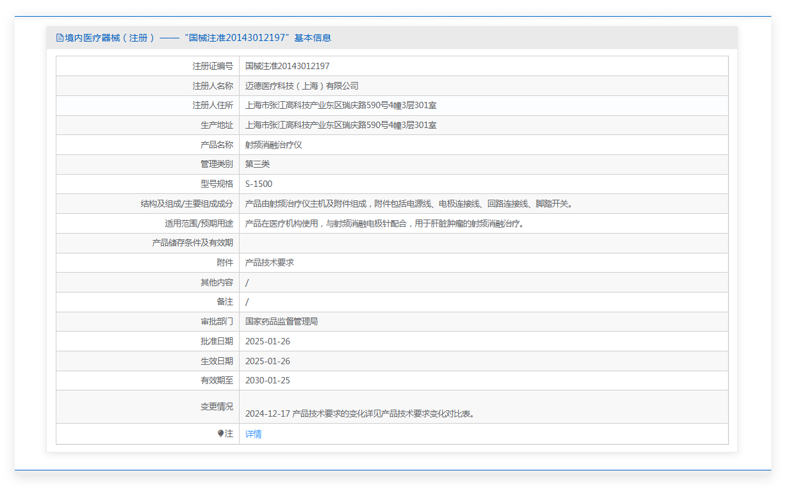Viewport: 786px width, 489px height.
Task: Click the 适用范围 intended use description
Action: tap(384, 224)
